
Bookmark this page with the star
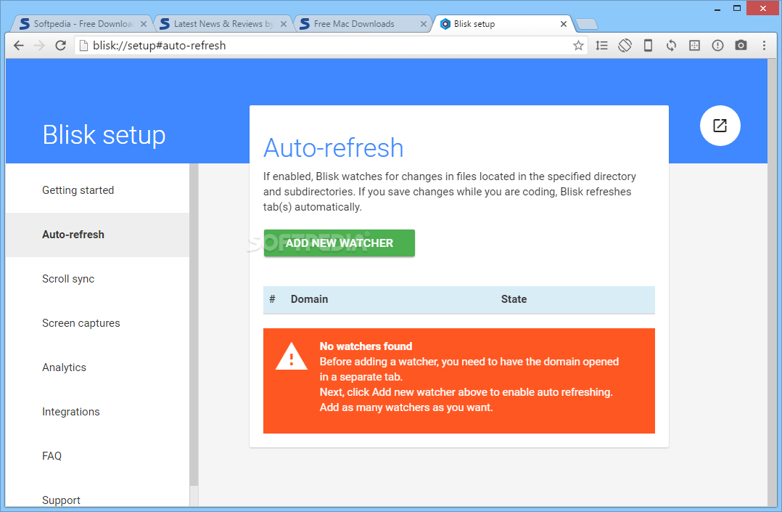click(578, 46)
